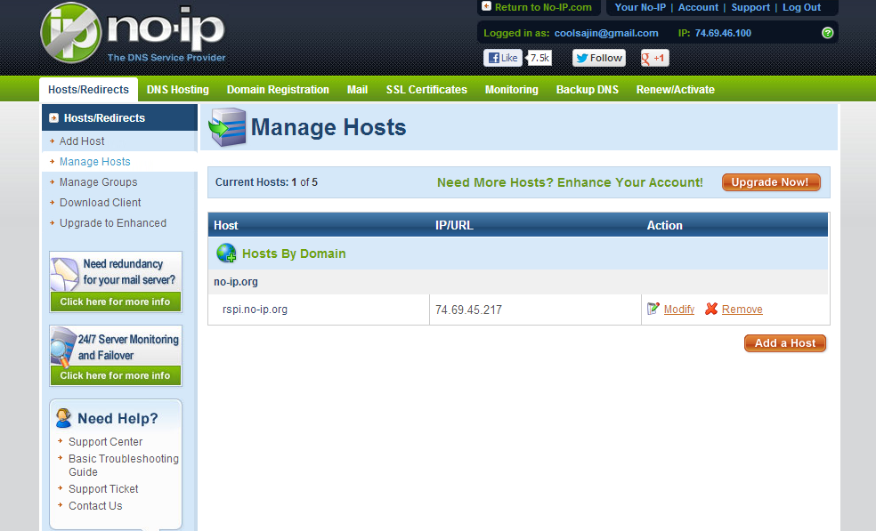Click the red X Remove icon

[x=711, y=309]
